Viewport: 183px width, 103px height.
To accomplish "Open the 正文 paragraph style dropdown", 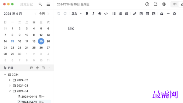I will point(76,14).
